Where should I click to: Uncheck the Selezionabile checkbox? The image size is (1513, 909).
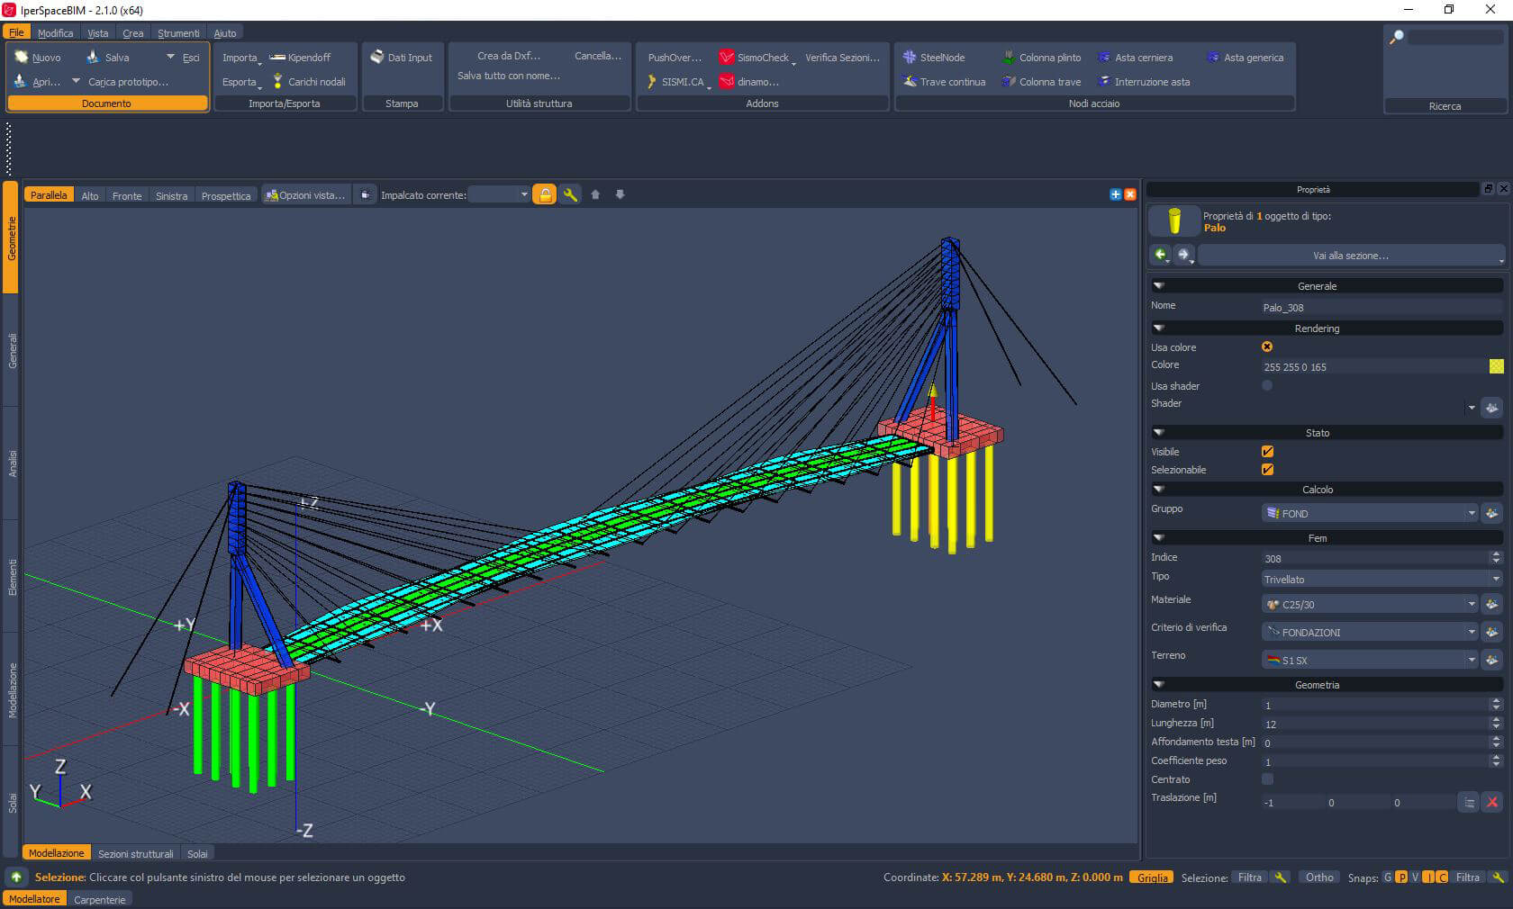pos(1267,470)
